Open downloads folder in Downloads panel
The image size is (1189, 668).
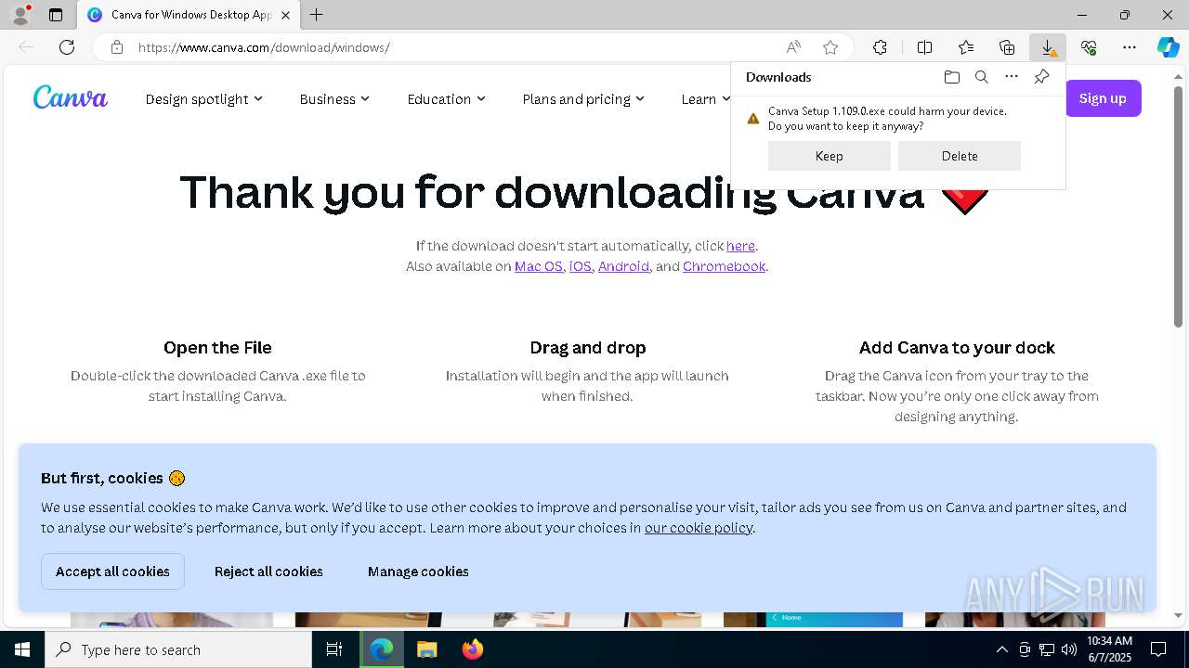[952, 77]
